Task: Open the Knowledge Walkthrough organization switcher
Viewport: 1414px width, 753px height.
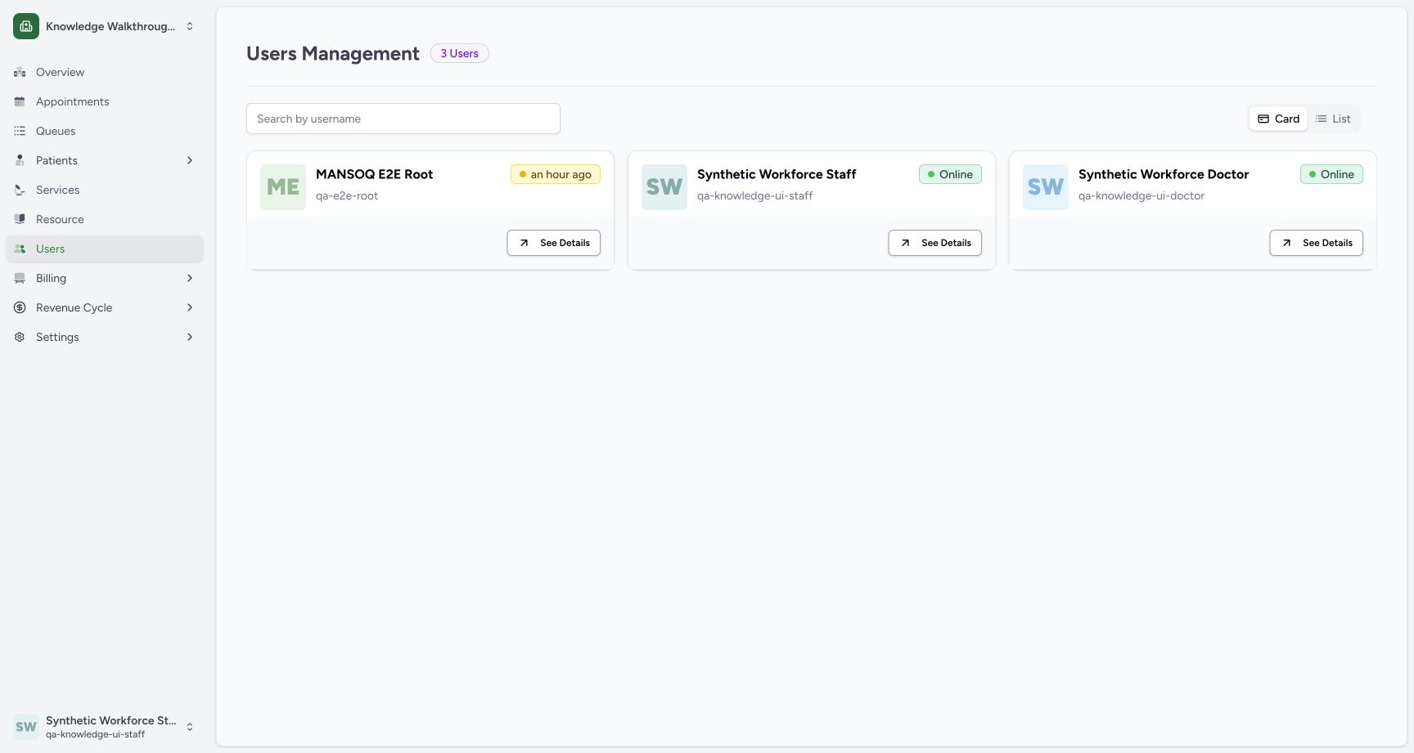Action: click(105, 26)
